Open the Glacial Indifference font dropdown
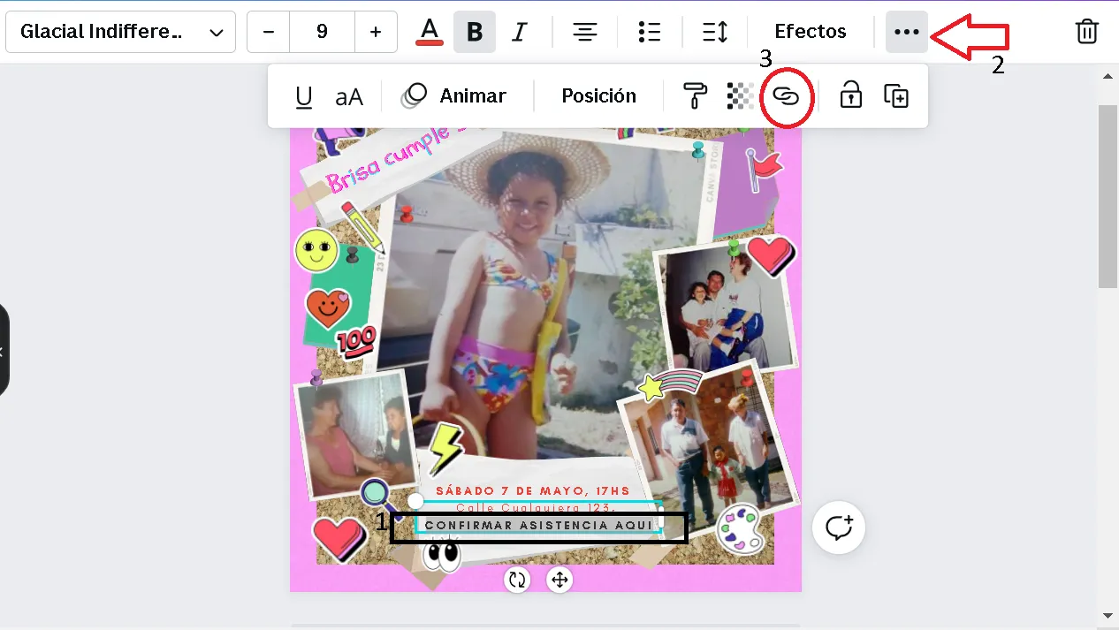This screenshot has width=1119, height=630. [x=120, y=32]
